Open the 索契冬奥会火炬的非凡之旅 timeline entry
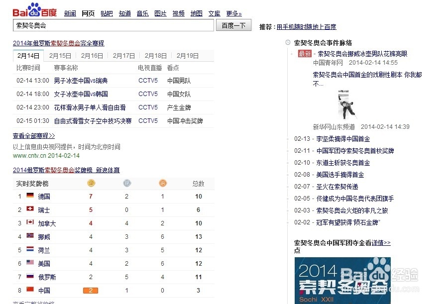Viewport: 444px width, 304px height. pos(352,210)
